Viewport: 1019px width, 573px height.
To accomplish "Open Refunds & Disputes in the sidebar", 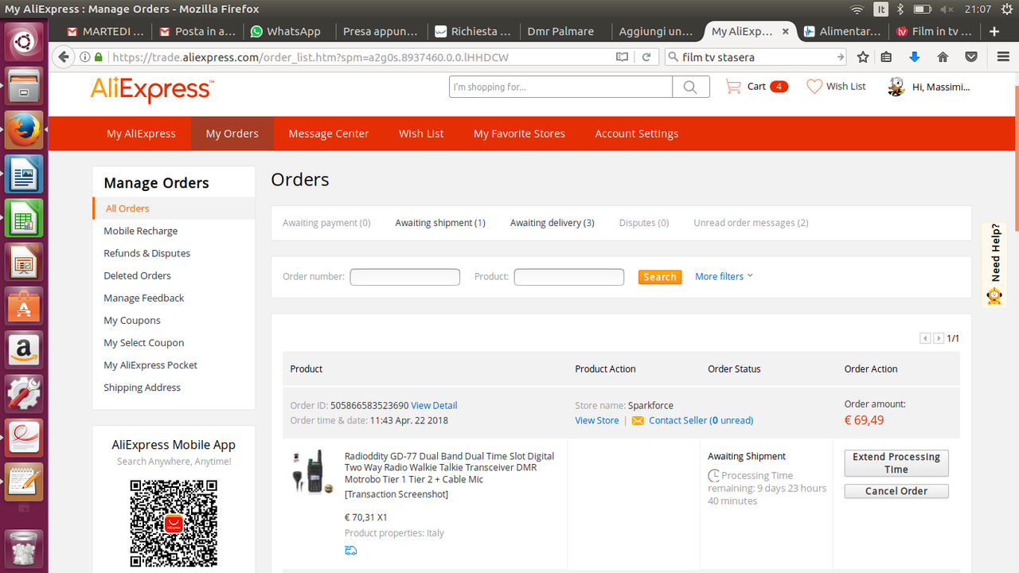I will [147, 253].
